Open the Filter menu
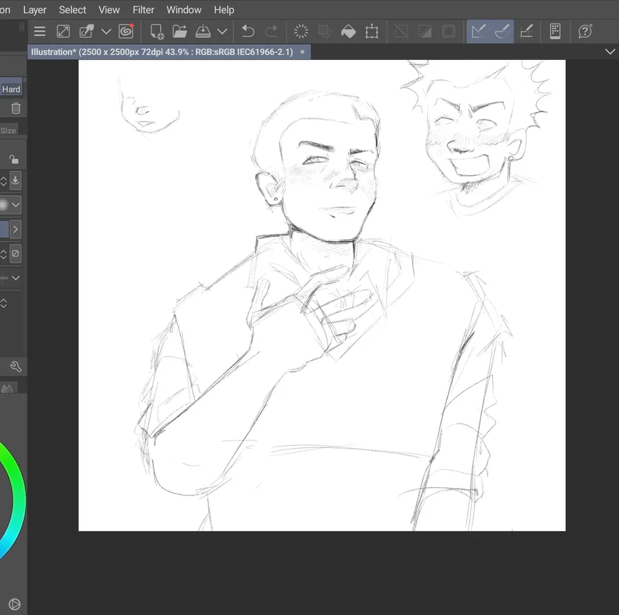 tap(143, 10)
